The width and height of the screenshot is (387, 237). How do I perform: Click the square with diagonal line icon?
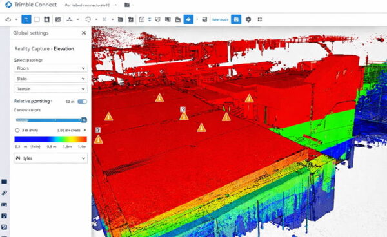pyautogui.click(x=142, y=19)
